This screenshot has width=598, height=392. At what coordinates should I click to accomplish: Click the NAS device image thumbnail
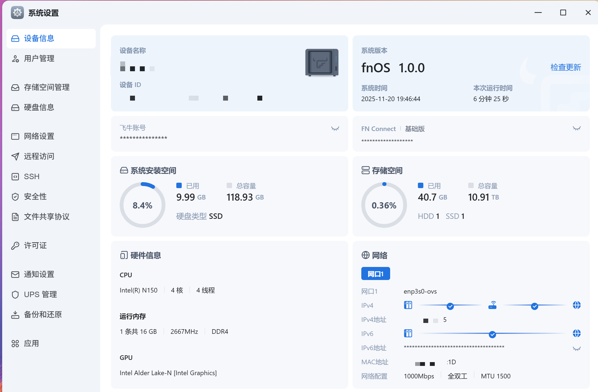pyautogui.click(x=322, y=63)
